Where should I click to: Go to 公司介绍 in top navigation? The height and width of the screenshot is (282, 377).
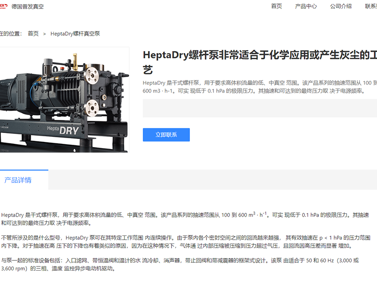point(341,6)
